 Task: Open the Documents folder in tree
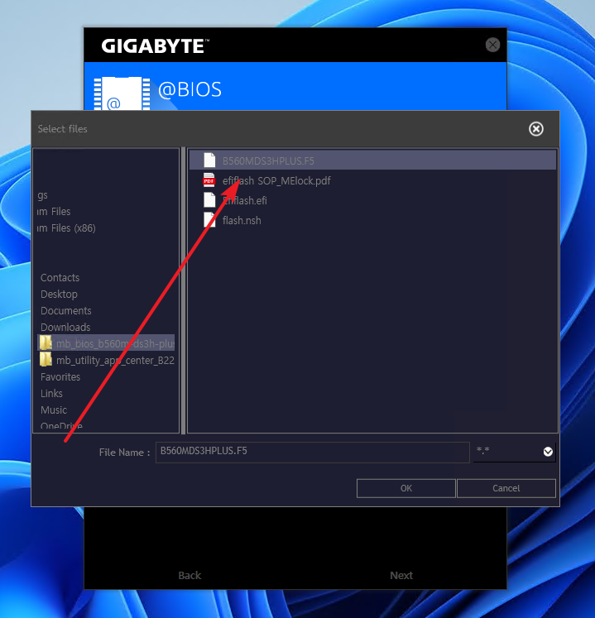[x=66, y=310]
